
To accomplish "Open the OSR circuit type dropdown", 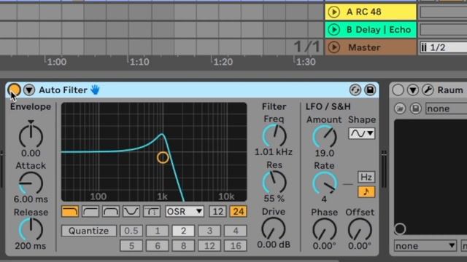I will pyautogui.click(x=185, y=212).
